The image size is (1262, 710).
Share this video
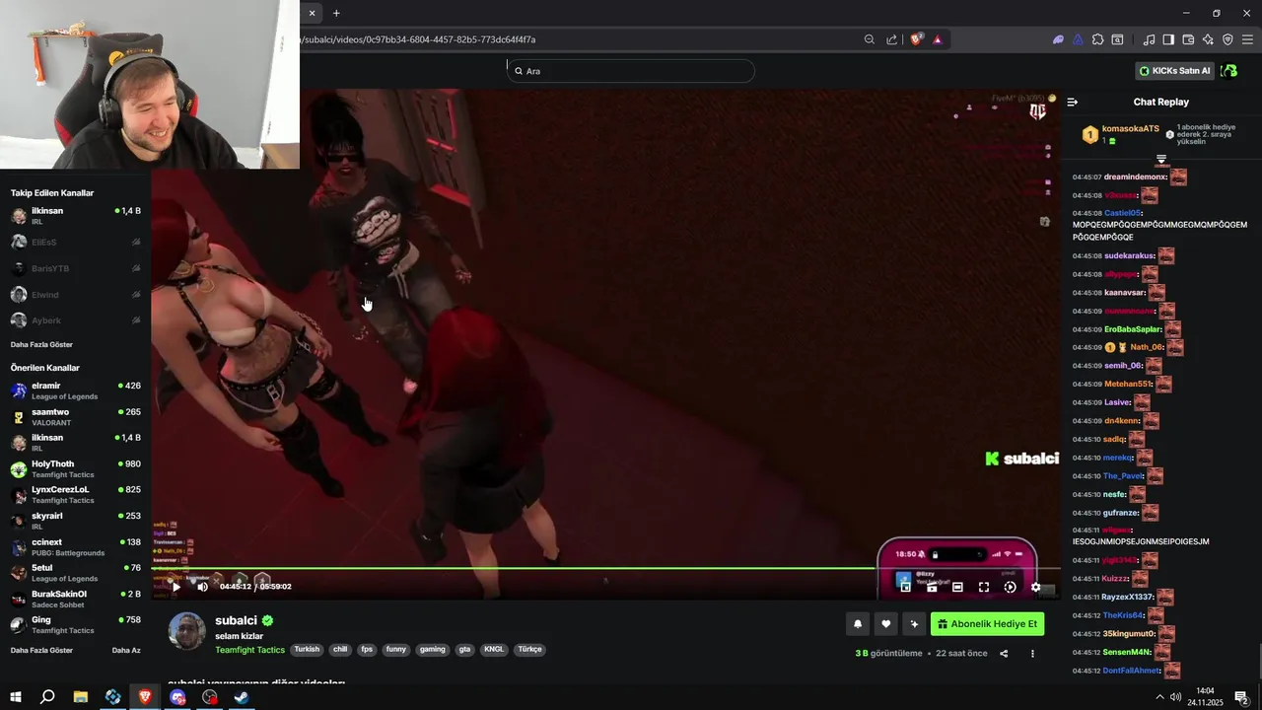pyautogui.click(x=1004, y=653)
